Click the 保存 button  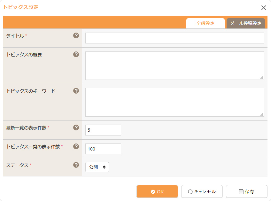(247, 191)
